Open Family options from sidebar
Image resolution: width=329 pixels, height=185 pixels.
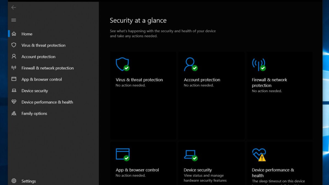tap(34, 113)
